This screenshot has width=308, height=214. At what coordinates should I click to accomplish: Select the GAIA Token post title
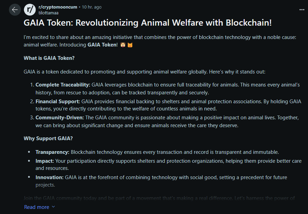coord(147,23)
